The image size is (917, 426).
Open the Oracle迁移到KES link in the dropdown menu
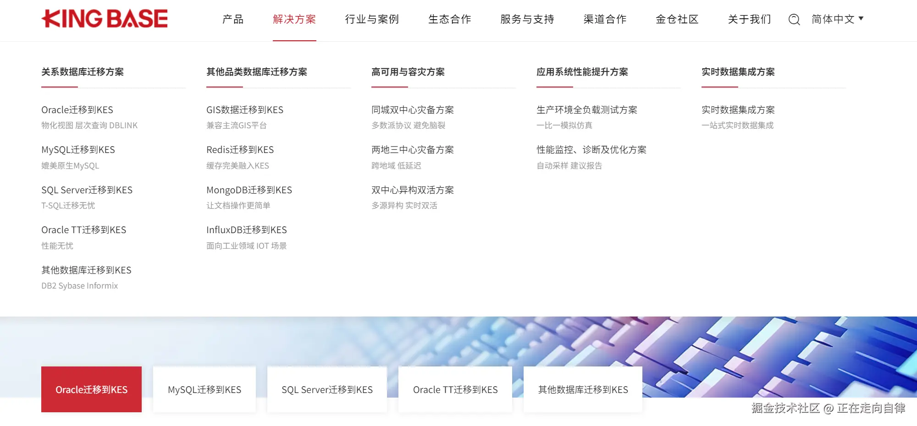click(x=77, y=110)
